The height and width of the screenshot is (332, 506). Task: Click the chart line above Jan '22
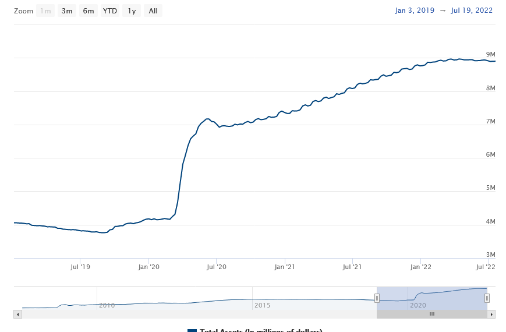tap(420, 65)
